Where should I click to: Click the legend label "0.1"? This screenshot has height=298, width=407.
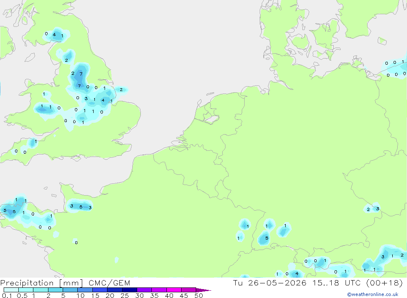click(7, 296)
